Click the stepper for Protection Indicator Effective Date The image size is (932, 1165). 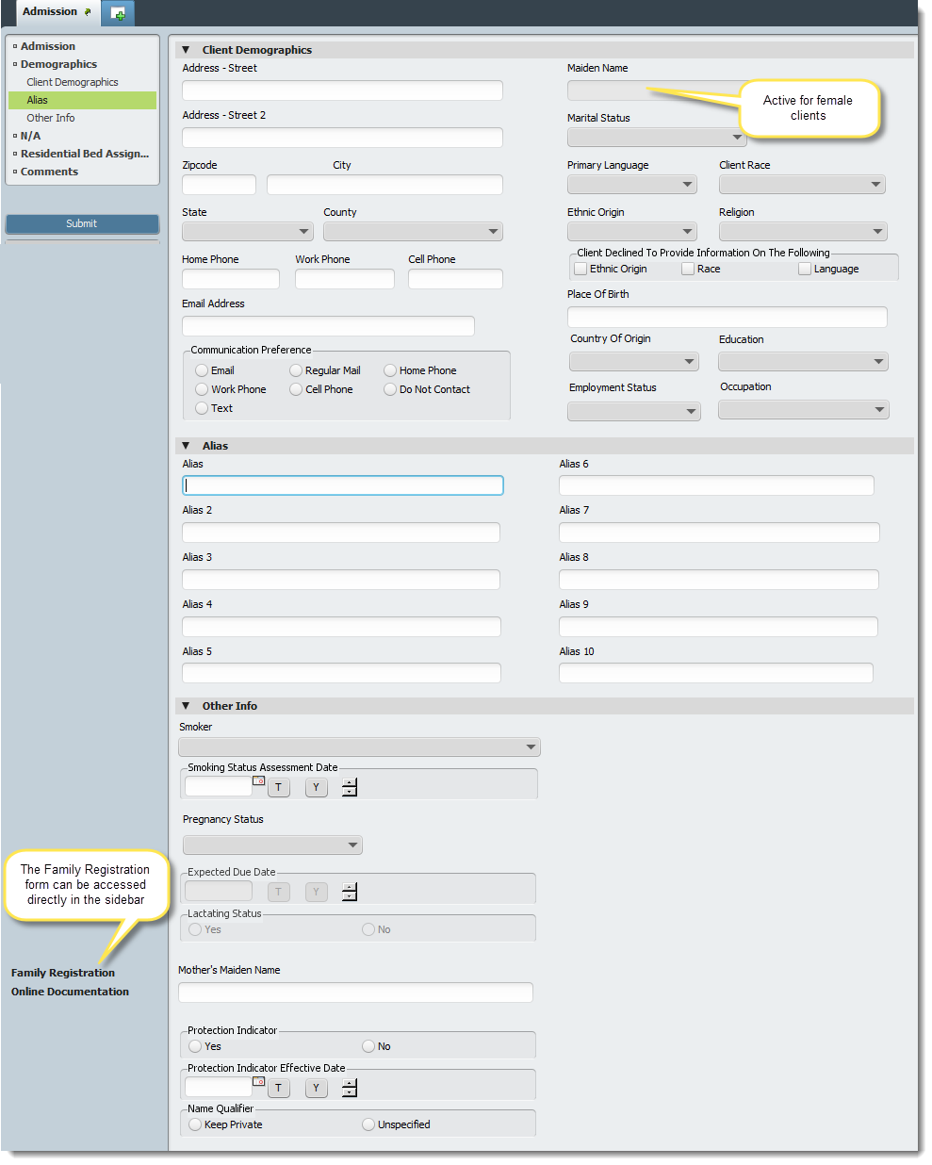350,1088
